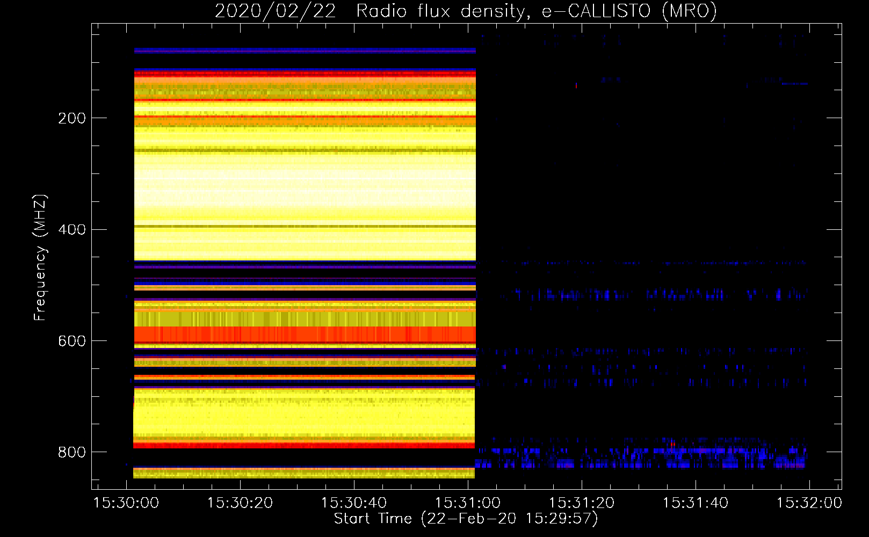The image size is (869, 537).
Task: Click the plot title '2020/02/22 Radio flux density'
Action: tap(466, 11)
